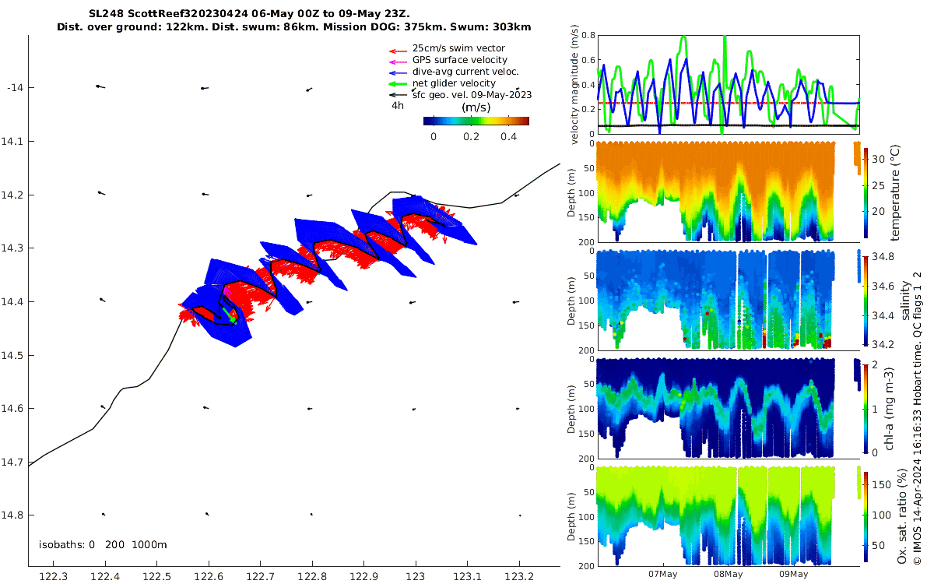
Task: Select the 'dive-avg current veloc.' legend label
Action: point(465,72)
